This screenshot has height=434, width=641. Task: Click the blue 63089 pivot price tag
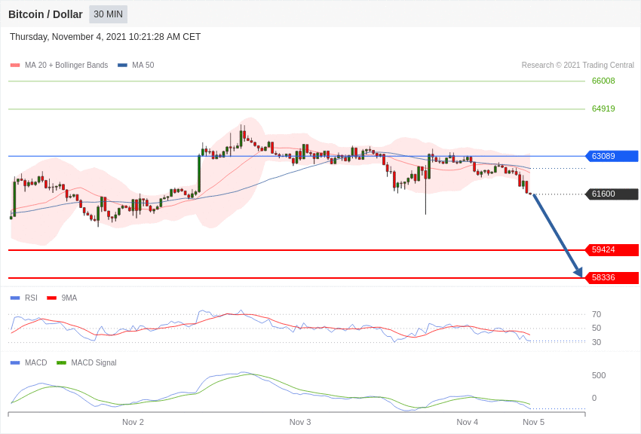612,156
